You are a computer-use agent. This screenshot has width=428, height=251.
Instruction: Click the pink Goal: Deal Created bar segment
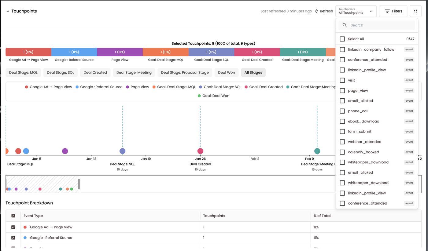tap(257, 52)
